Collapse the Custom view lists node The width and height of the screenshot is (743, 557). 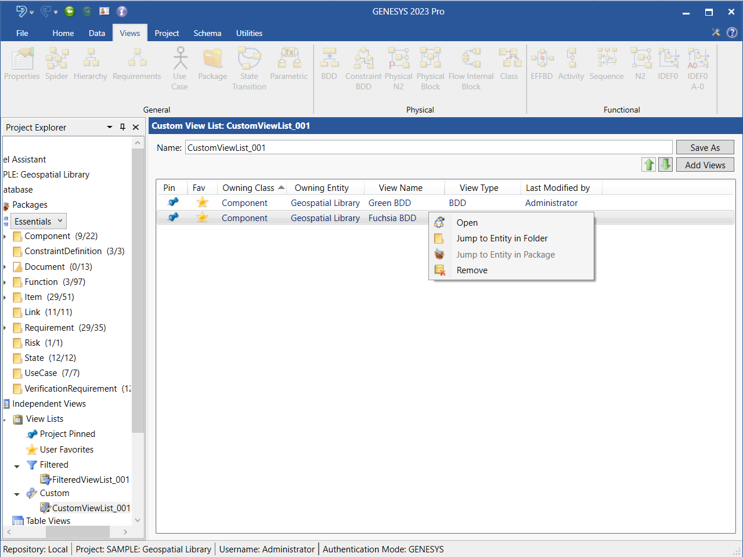click(x=17, y=494)
